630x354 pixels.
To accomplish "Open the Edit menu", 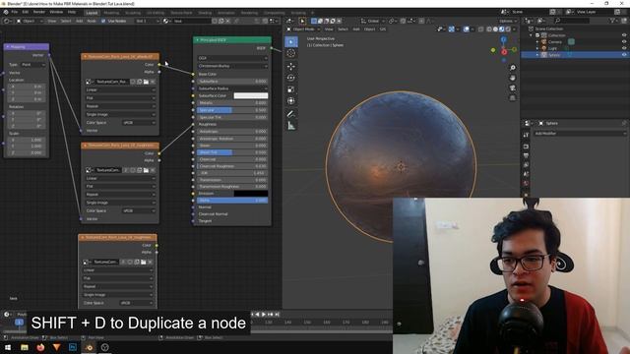I will coord(26,12).
